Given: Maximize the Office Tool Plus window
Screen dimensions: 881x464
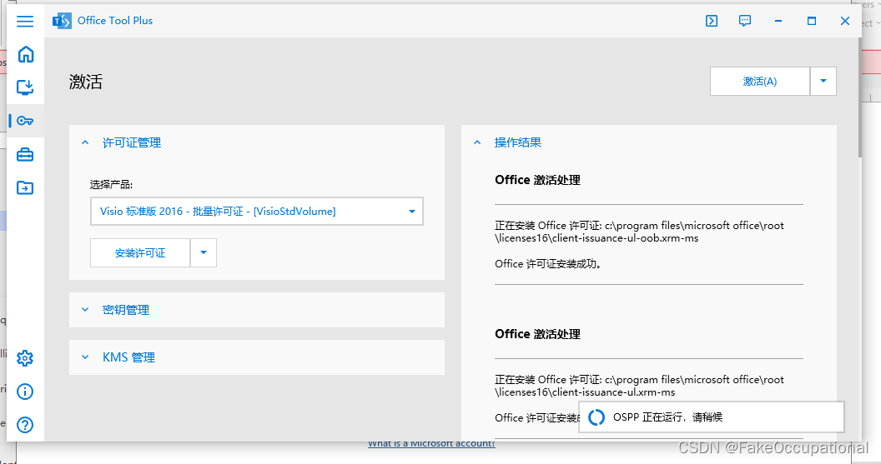Looking at the screenshot, I should tap(811, 21).
